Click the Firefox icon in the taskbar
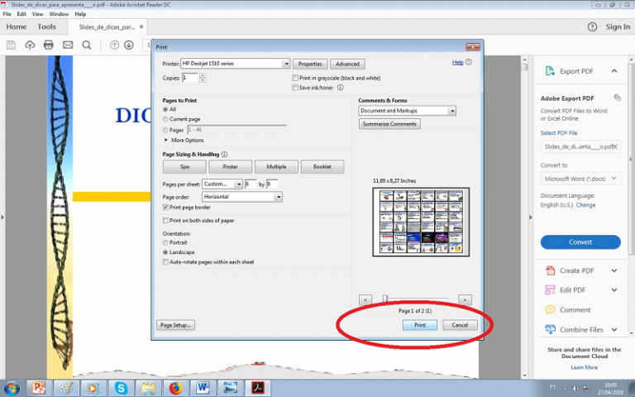 tap(174, 387)
